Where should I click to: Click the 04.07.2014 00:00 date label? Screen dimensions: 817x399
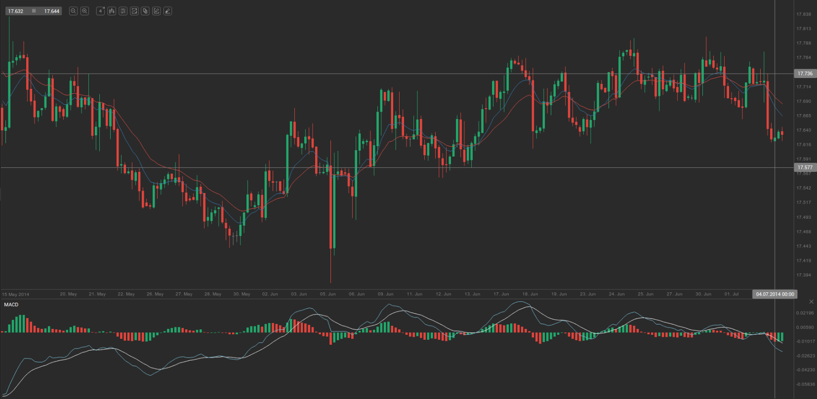[775, 294]
